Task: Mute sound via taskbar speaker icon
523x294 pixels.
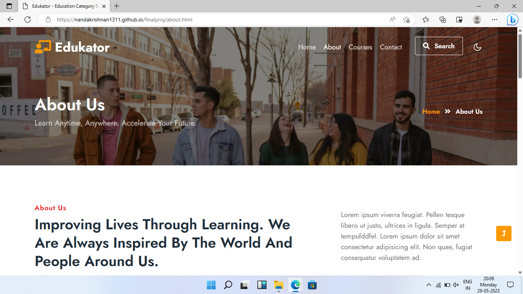Action: point(456,285)
